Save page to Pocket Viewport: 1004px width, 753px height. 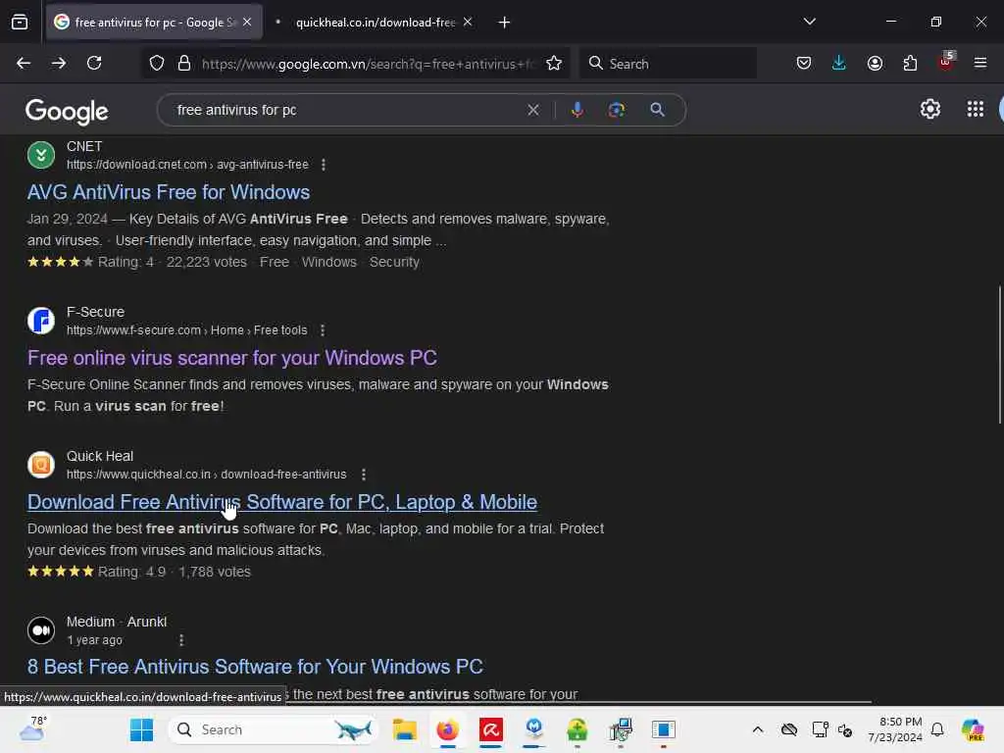[804, 64]
